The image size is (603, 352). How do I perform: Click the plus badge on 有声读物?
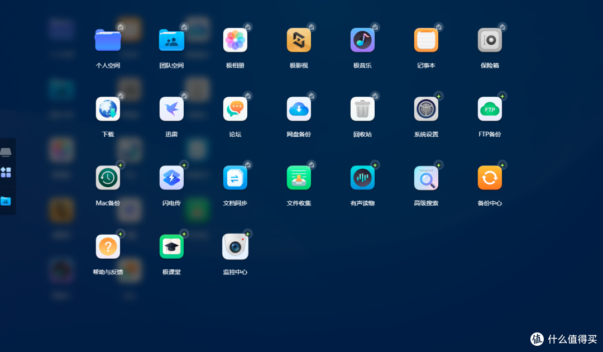pos(375,165)
